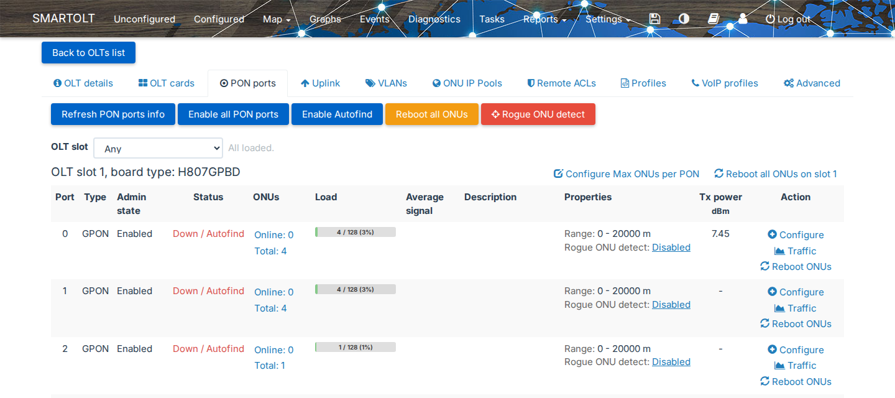This screenshot has width=895, height=398.
Task: Open the VLANs tab
Action: [386, 83]
